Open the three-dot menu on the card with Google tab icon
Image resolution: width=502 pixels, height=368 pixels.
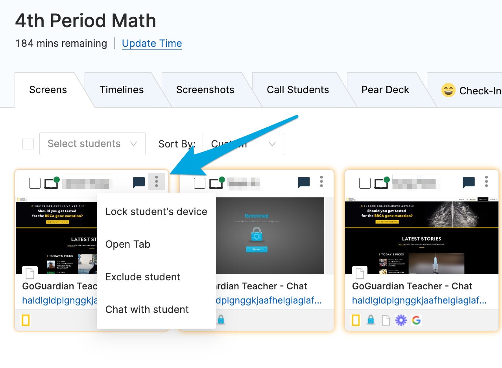486,181
